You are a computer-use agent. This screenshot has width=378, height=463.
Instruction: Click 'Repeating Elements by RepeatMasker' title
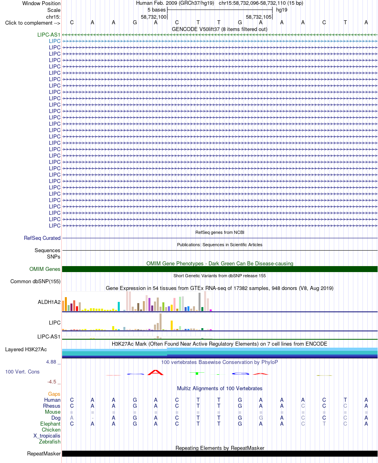pyautogui.click(x=220, y=448)
